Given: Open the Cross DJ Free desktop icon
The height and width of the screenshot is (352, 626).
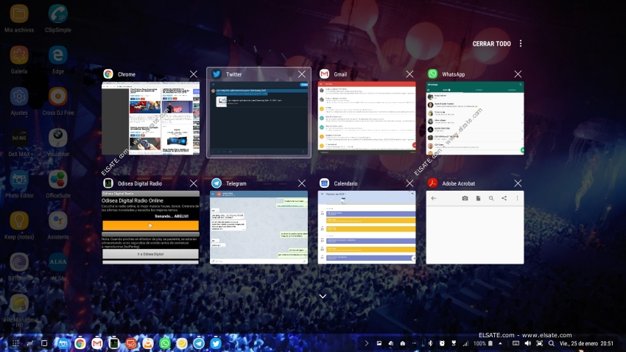Looking at the screenshot, I should coord(58,102).
